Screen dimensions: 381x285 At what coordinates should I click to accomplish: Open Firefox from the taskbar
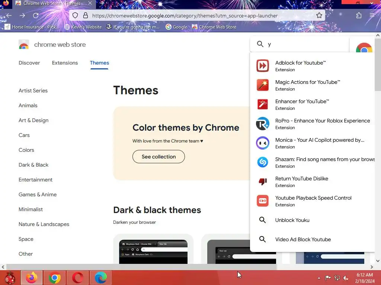(32, 278)
